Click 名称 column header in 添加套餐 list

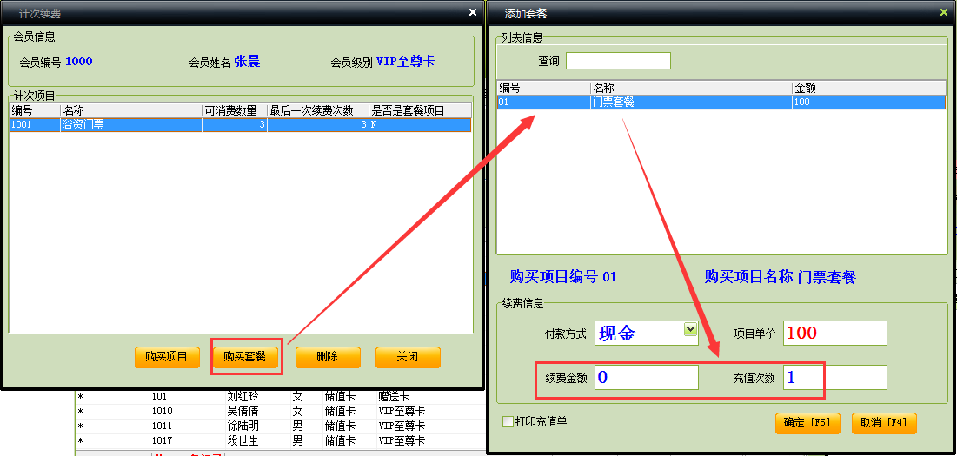tap(691, 89)
